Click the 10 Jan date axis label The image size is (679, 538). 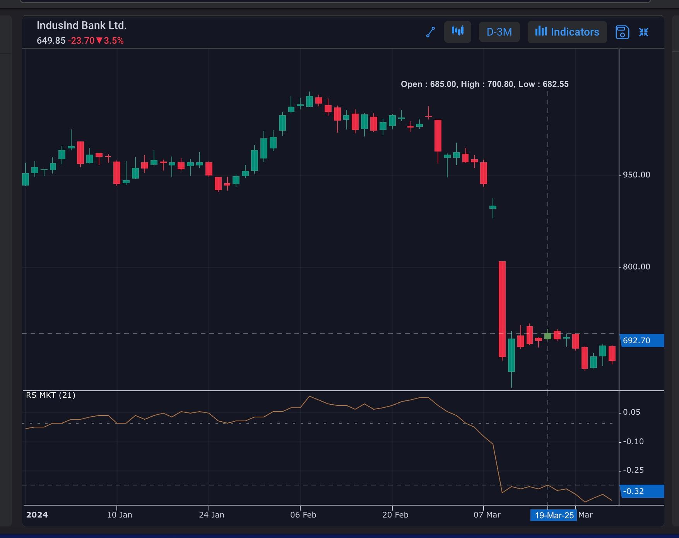tap(120, 515)
